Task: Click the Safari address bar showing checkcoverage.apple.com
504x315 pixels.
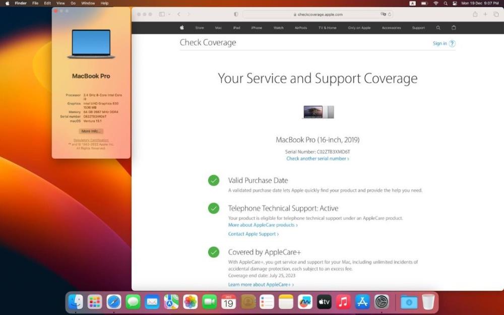Action: [318, 14]
